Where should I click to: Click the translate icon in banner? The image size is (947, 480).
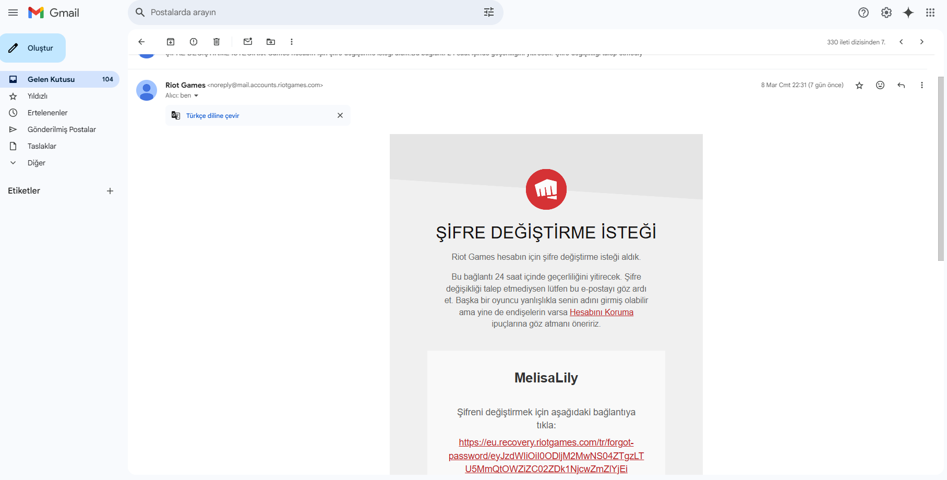pyautogui.click(x=176, y=115)
